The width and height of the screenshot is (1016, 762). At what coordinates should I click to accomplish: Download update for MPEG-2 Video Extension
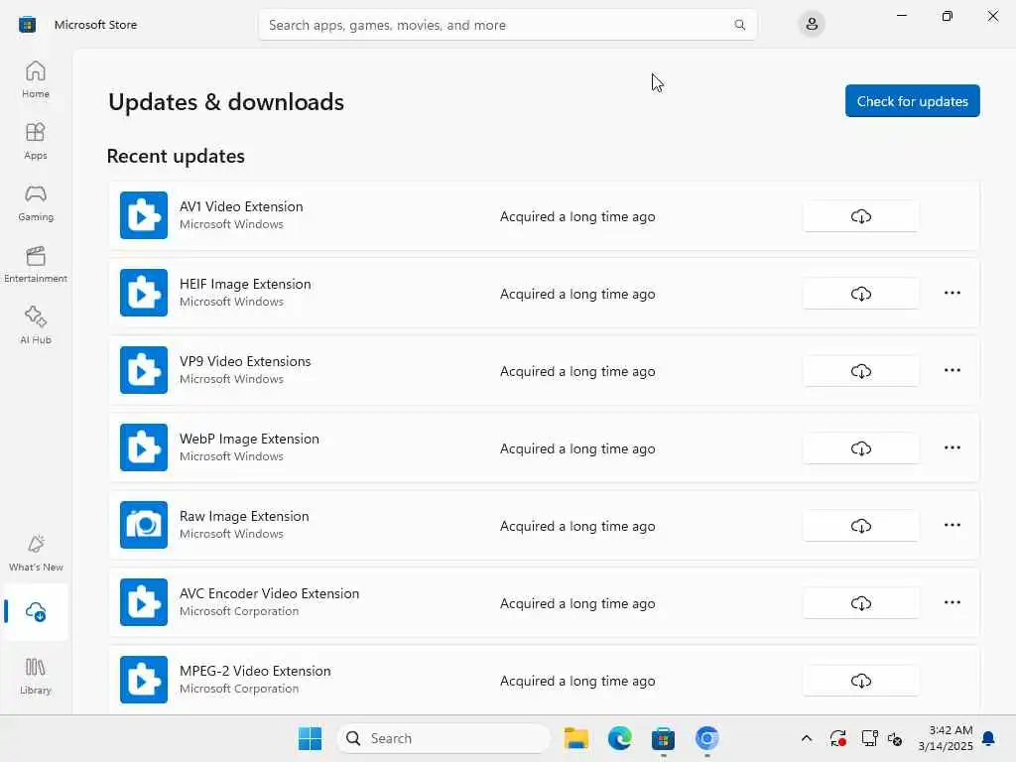(x=860, y=681)
